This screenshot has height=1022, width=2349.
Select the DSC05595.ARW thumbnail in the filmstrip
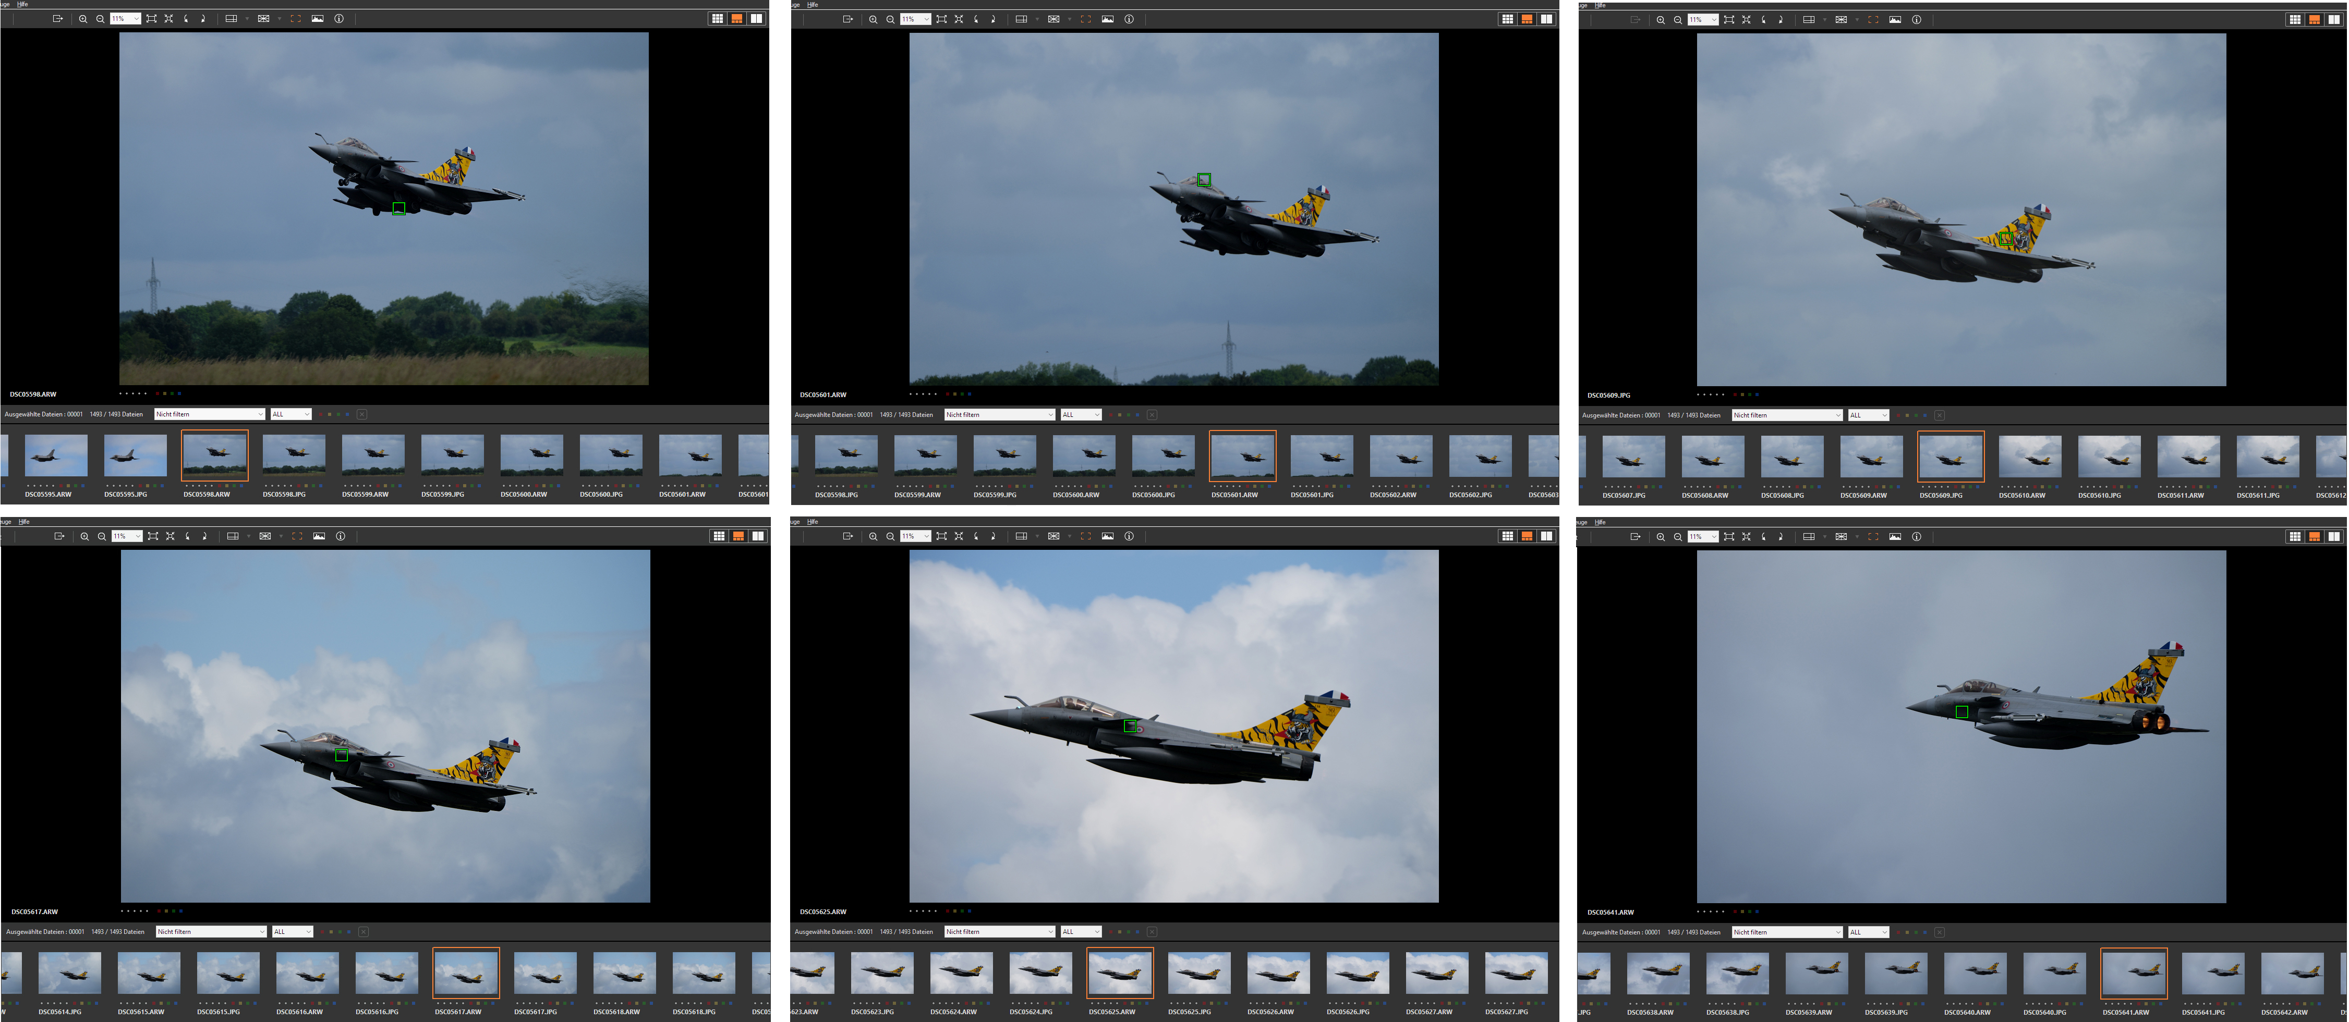pyautogui.click(x=56, y=455)
